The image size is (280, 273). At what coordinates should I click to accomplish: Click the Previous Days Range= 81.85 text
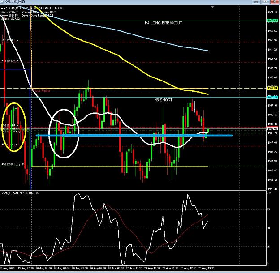pos(39,12)
